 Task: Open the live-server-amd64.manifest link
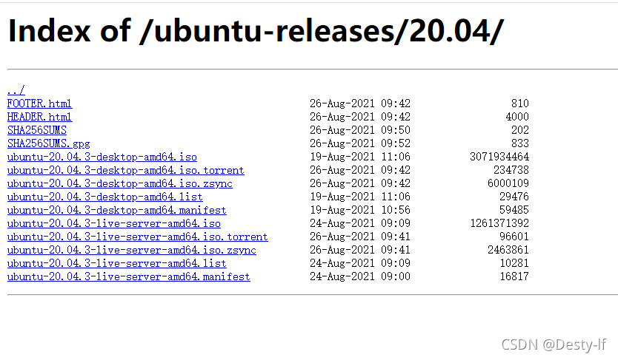(128, 276)
